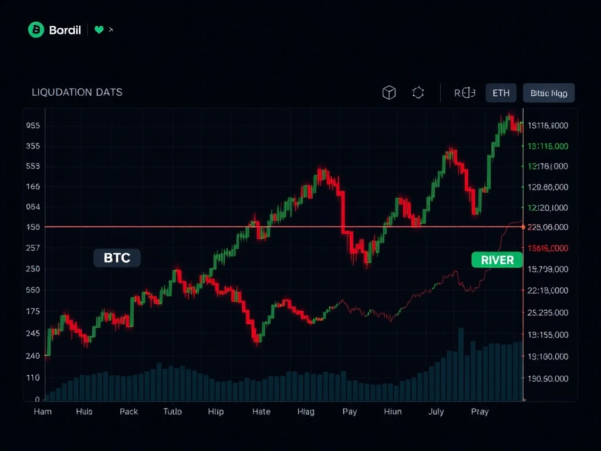
Task: Click the 3D cube icon in toolbar
Action: click(x=389, y=93)
